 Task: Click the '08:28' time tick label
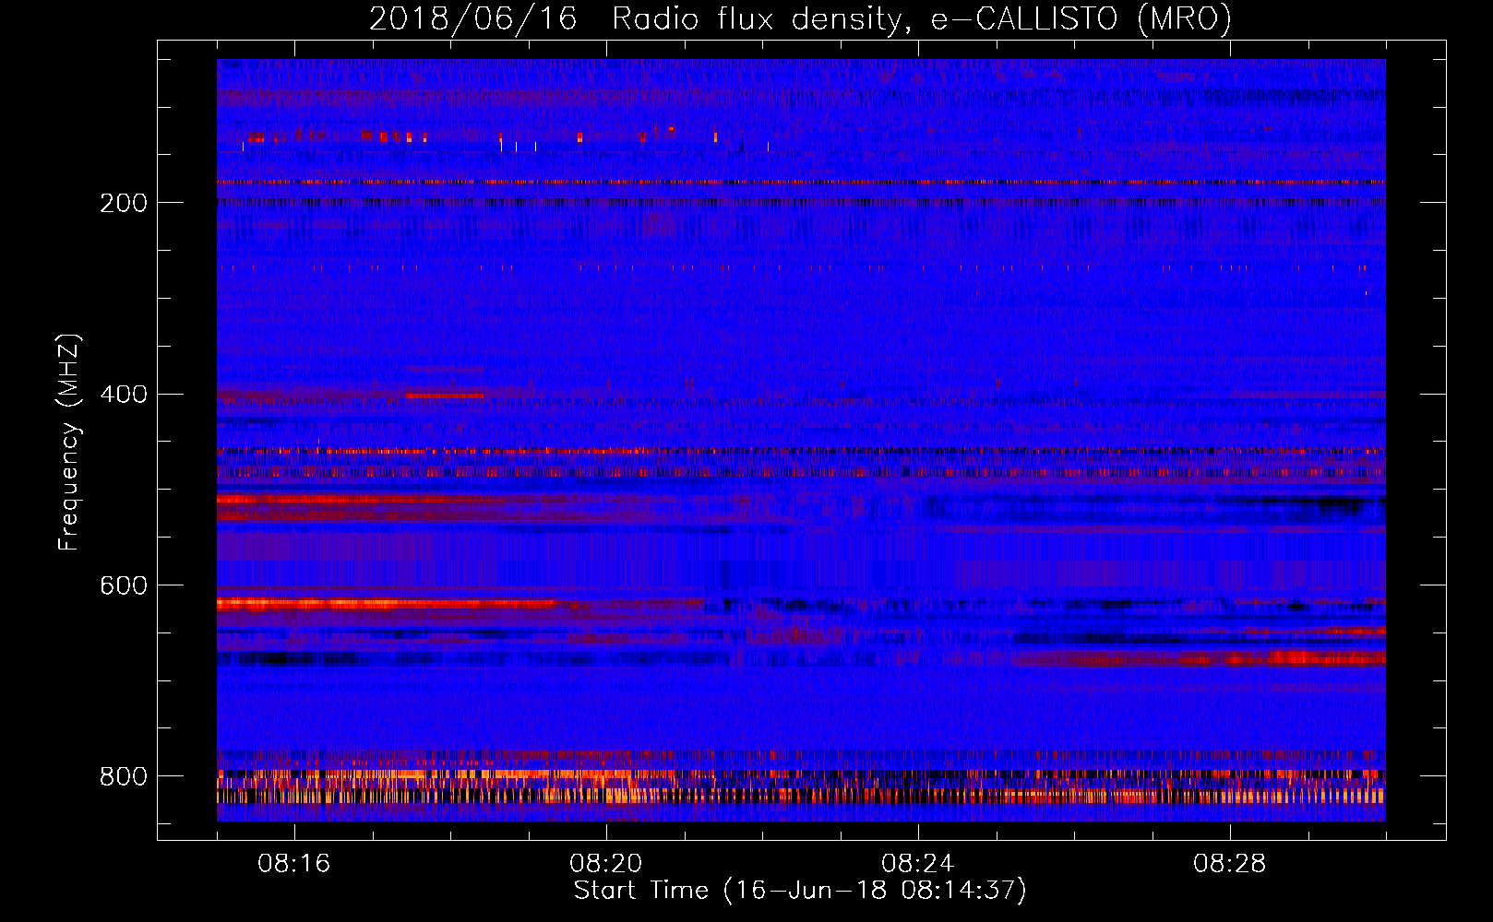pyautogui.click(x=1230, y=864)
